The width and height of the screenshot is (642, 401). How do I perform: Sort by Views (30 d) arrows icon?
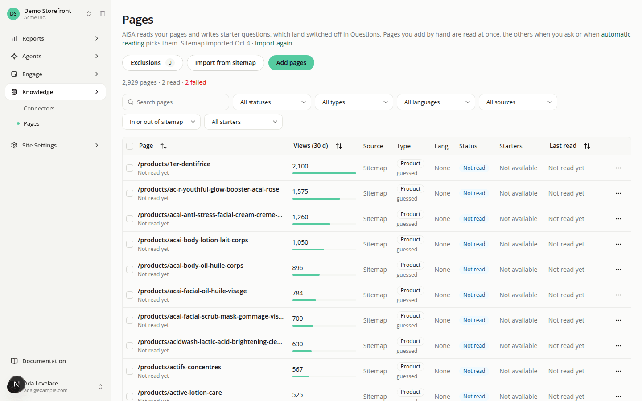[339, 146]
